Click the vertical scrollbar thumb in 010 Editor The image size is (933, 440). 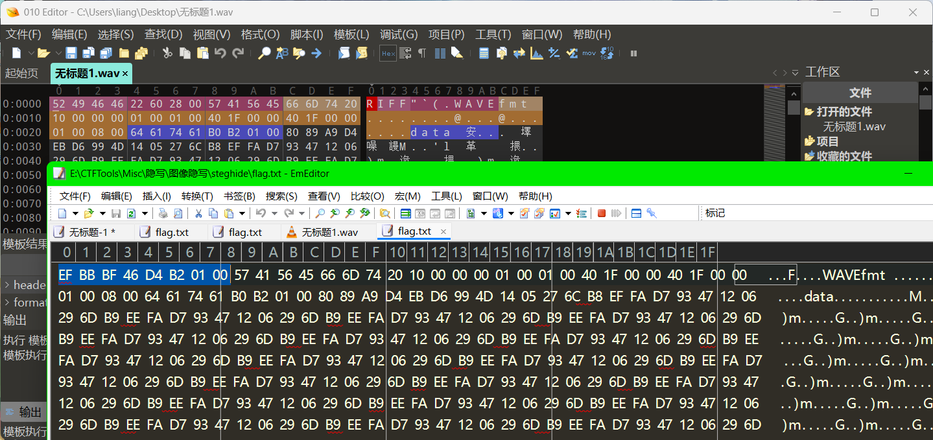click(x=794, y=107)
